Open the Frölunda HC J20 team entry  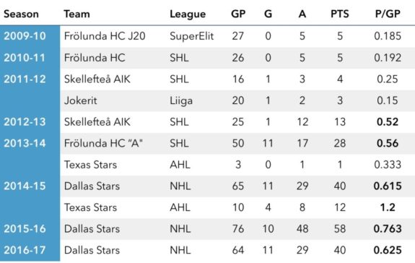[105, 36]
